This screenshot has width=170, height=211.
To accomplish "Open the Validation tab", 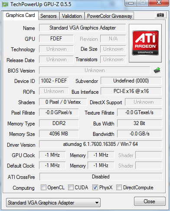I will [x=72, y=16].
